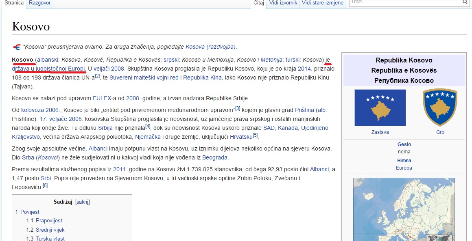Open the Europa anthem link
This screenshot has height=241, width=472.
pos(404,168)
